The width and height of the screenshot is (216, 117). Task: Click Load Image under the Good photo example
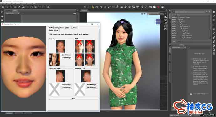pyautogui.click(x=66, y=55)
